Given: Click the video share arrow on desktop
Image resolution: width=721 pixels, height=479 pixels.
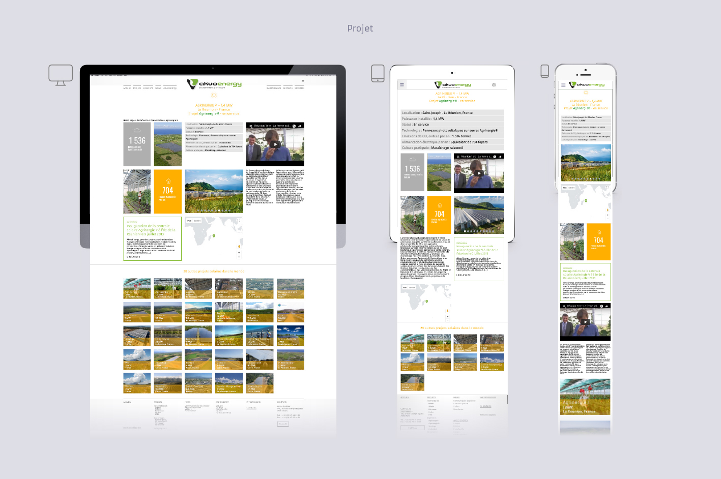Looking at the screenshot, I should [x=300, y=126].
